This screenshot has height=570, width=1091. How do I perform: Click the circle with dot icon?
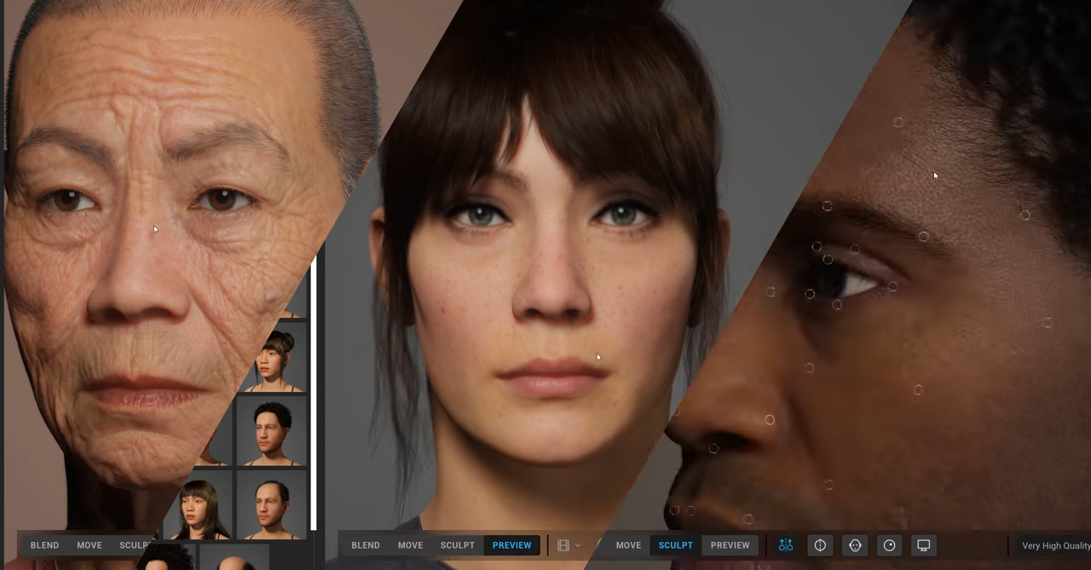889,545
